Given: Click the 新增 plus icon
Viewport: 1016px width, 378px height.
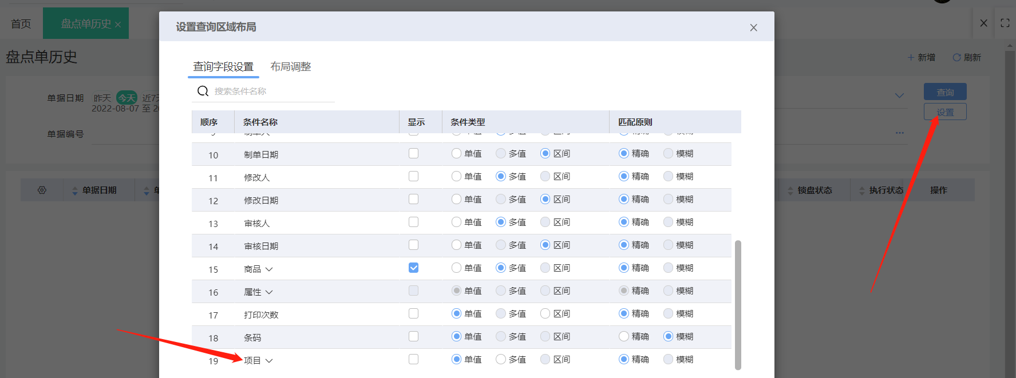Looking at the screenshot, I should 911,57.
